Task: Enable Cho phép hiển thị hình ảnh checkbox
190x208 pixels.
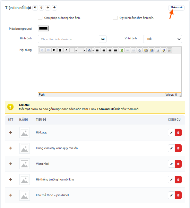Action: click(x=40, y=18)
